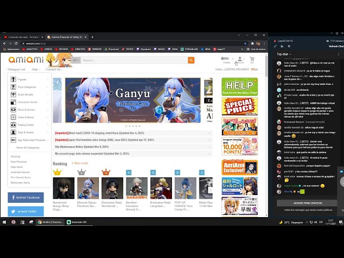Click the amiami.com address bar
The height and width of the screenshot is (258, 344).
[132, 44]
